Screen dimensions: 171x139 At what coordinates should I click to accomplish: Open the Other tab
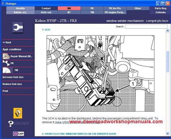tap(138, 8)
